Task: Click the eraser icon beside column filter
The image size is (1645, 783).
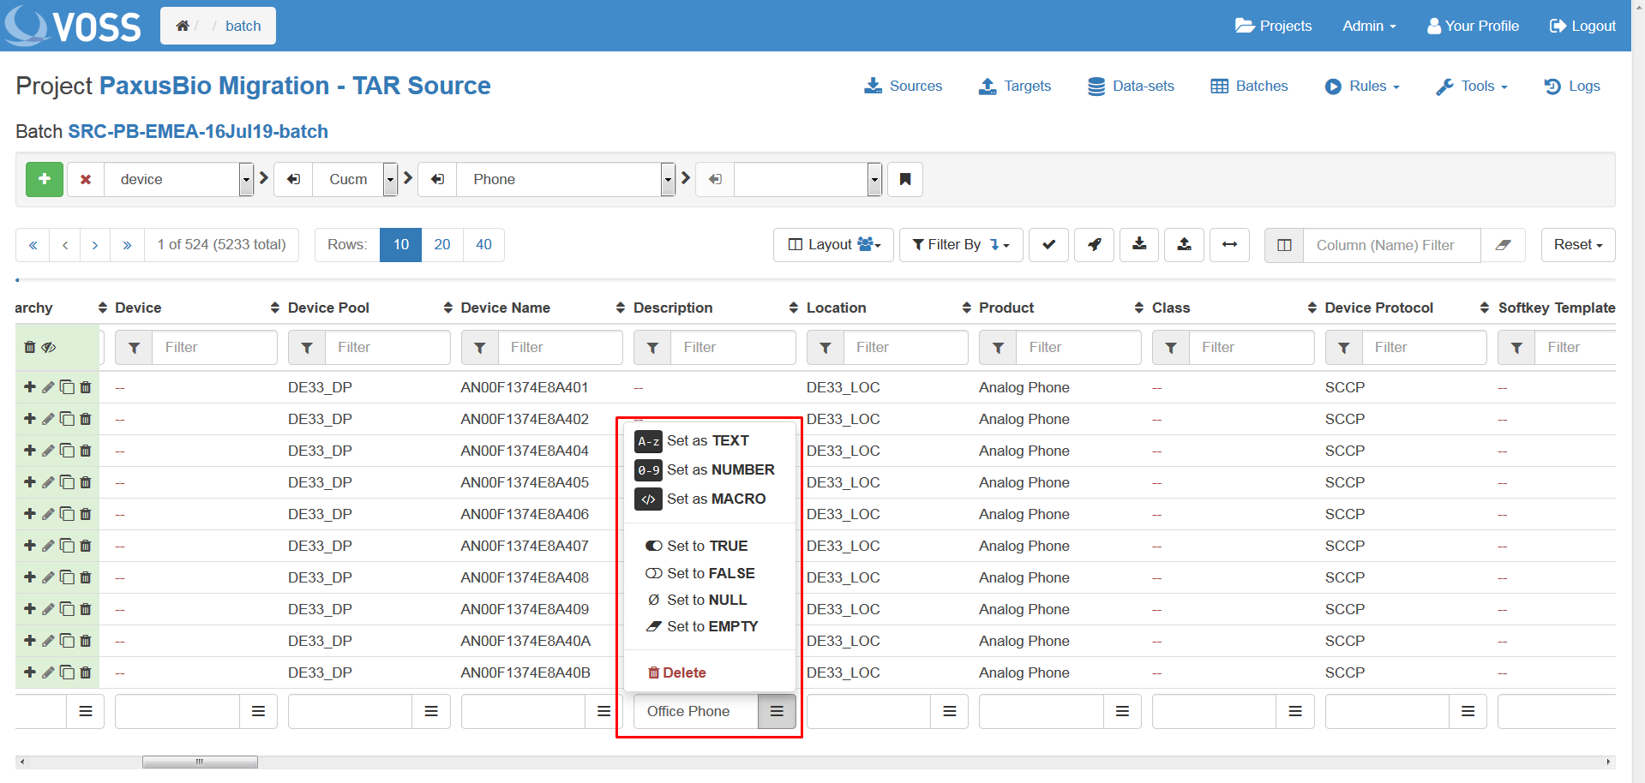Action: coord(1503,245)
